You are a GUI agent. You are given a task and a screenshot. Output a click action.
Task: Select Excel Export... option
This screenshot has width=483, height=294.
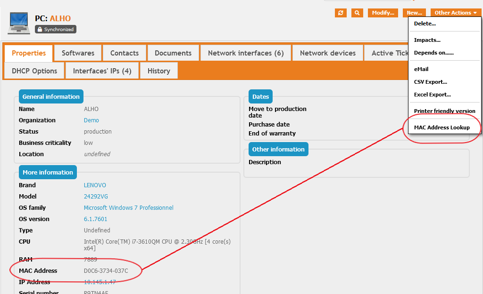coord(432,95)
